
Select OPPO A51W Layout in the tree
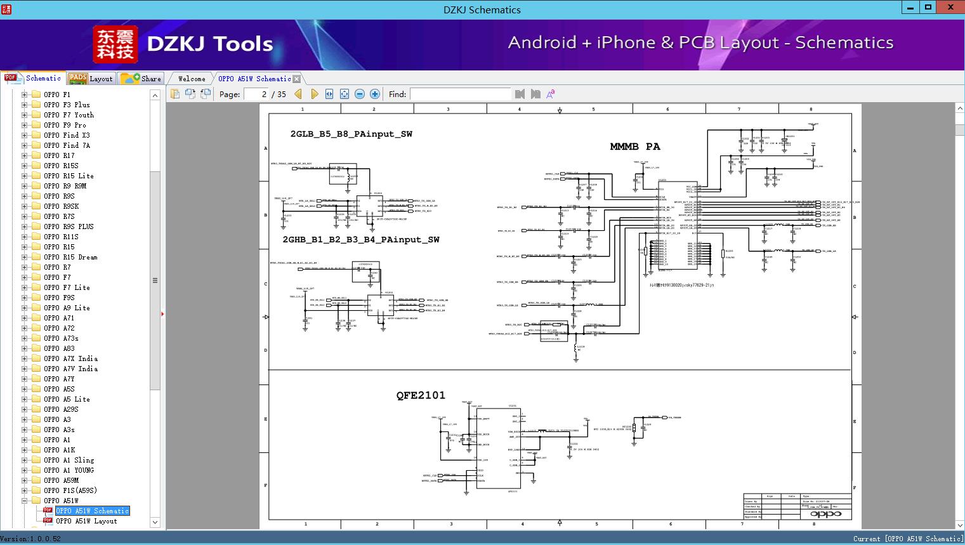[86, 521]
